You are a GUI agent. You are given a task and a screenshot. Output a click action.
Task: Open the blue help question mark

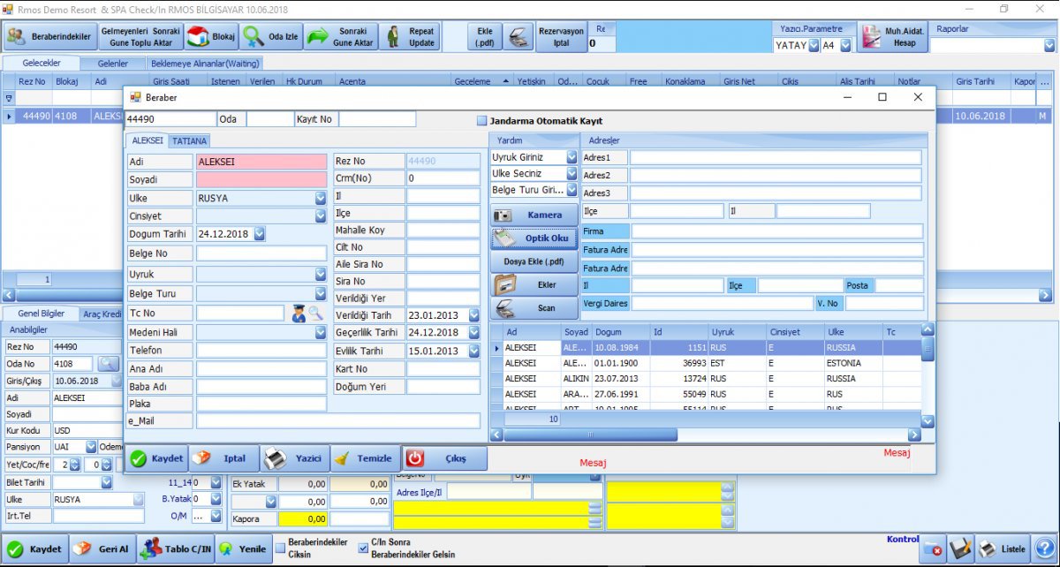pos(1045,548)
